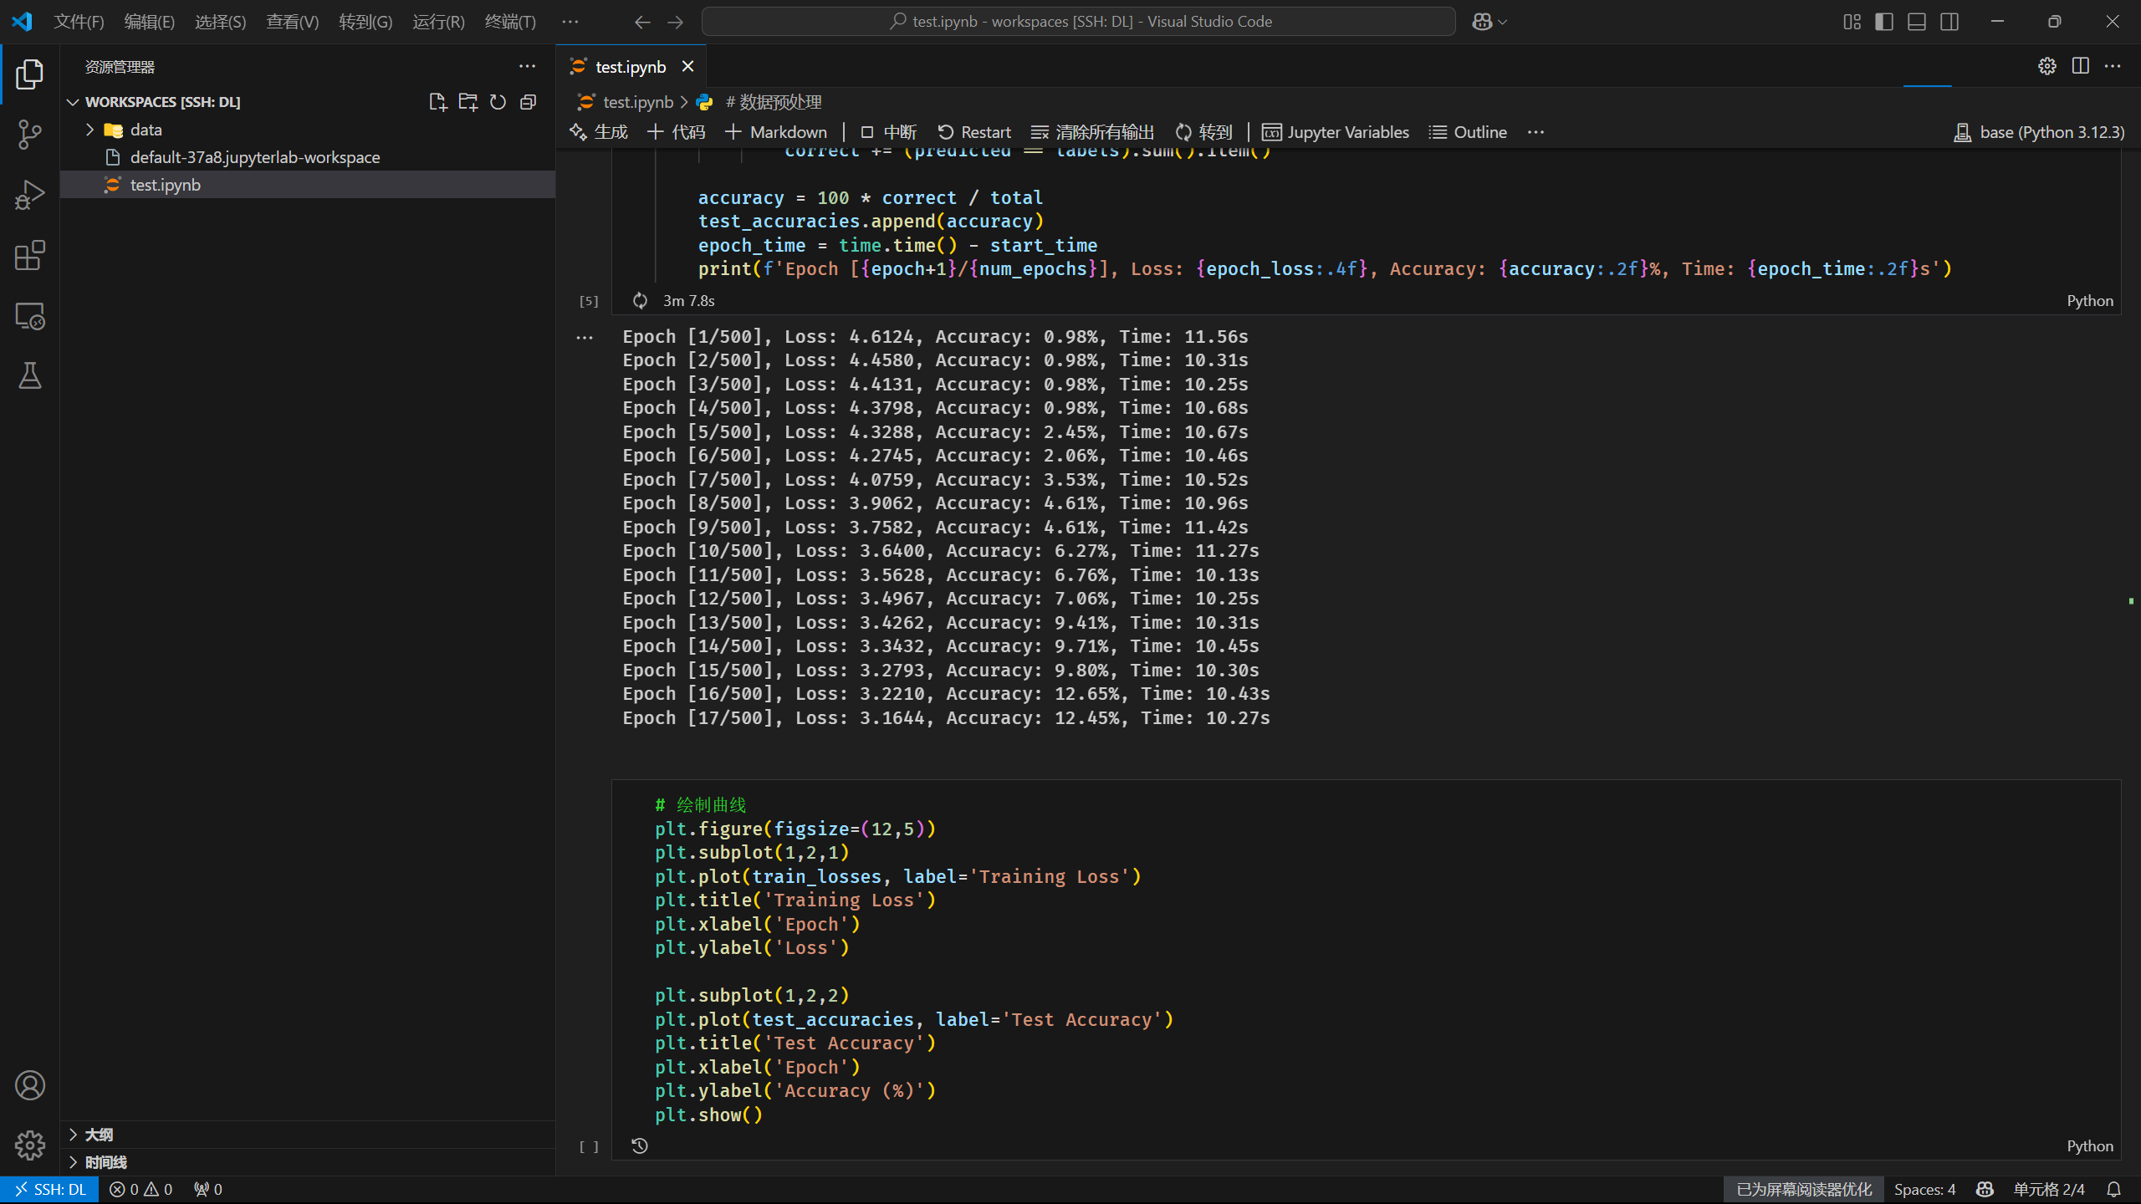The image size is (2141, 1204).
Task: Toggle the secondary side bar layout
Action: [x=1949, y=22]
